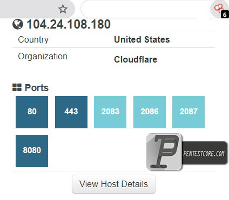Select port 443 tile
Image resolution: width=229 pixels, height=200 pixels.
coord(71,112)
